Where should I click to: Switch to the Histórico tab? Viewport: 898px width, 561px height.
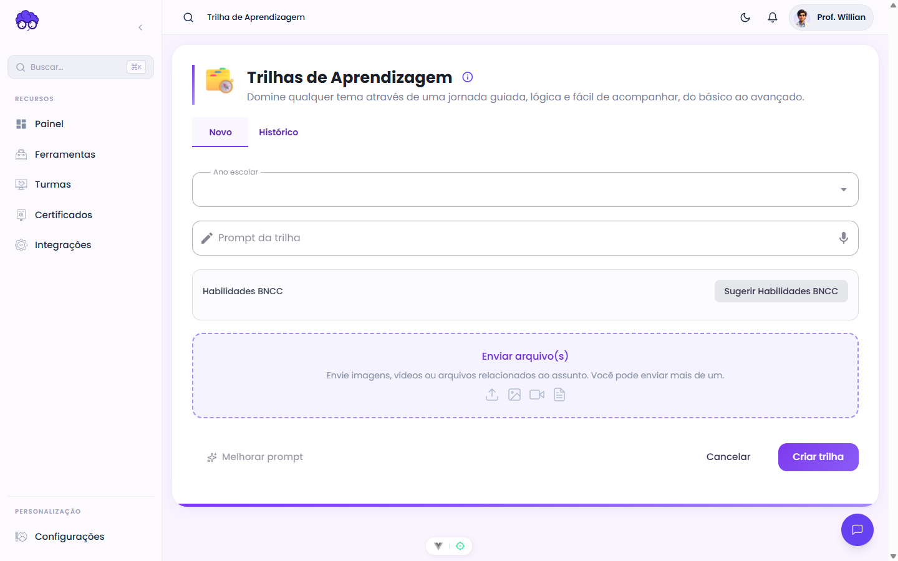pyautogui.click(x=279, y=132)
